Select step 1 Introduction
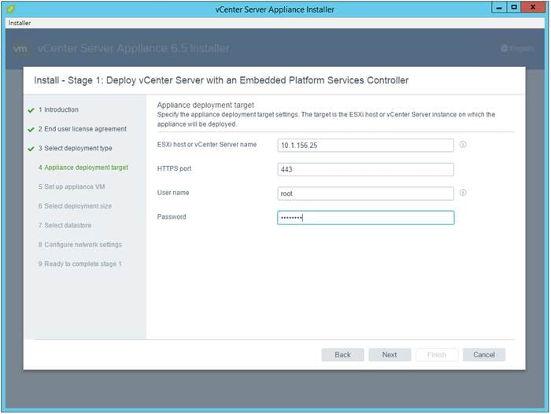551x414 pixels. click(x=58, y=109)
